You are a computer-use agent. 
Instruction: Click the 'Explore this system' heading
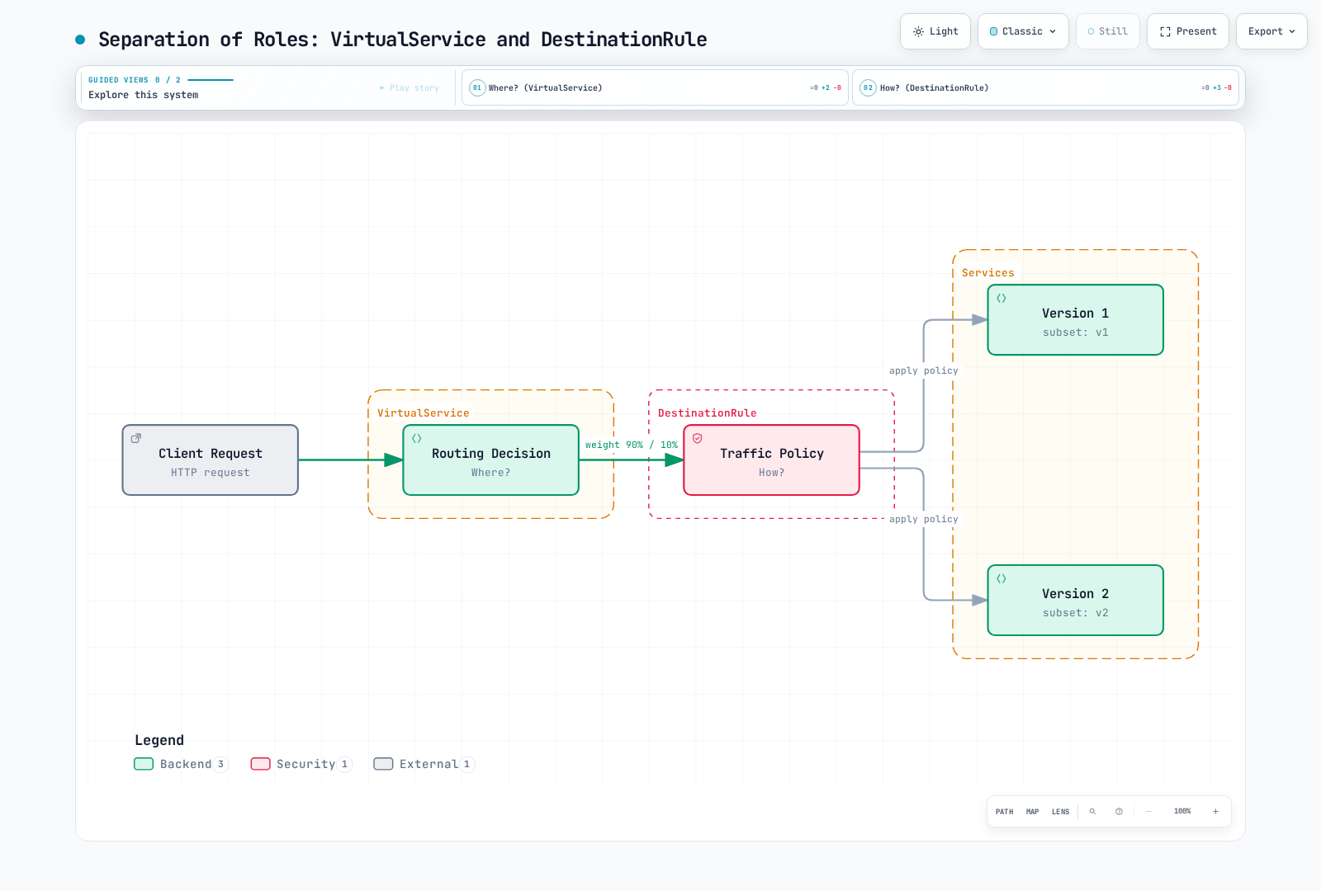click(144, 95)
